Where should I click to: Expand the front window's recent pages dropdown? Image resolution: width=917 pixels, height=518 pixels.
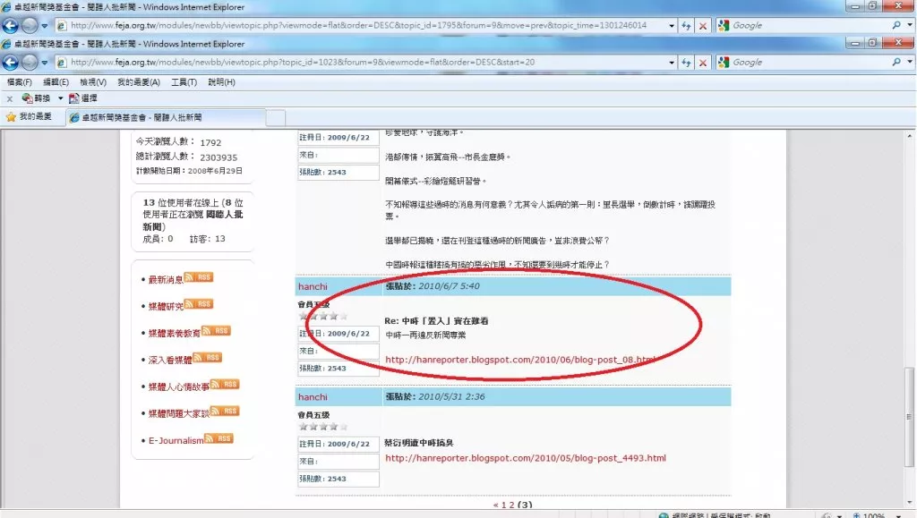45,63
